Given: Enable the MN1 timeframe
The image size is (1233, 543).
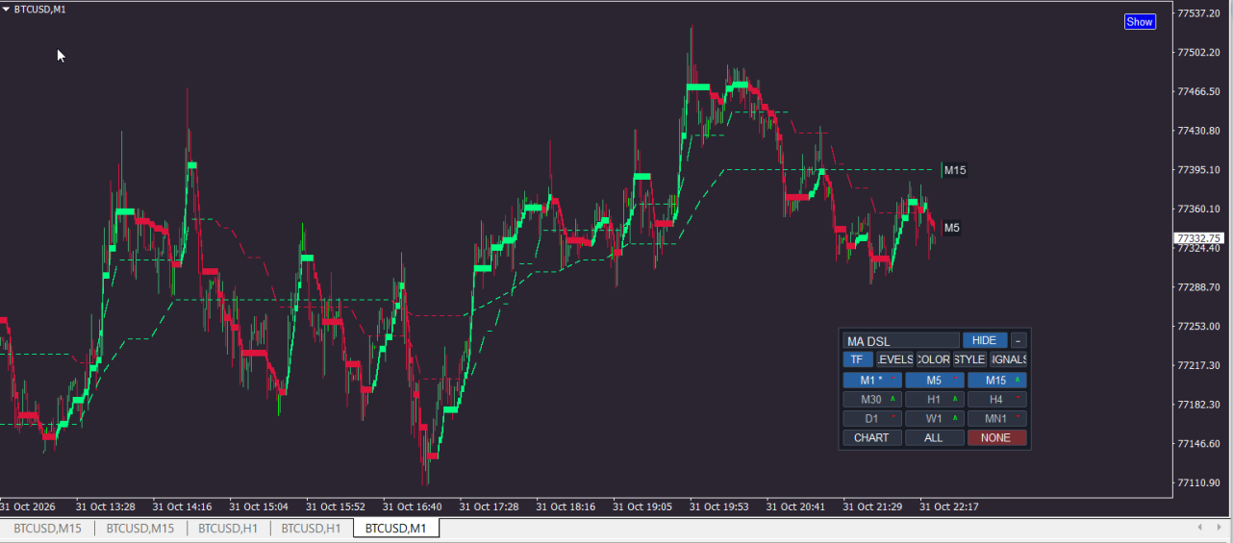Looking at the screenshot, I should click(x=997, y=418).
